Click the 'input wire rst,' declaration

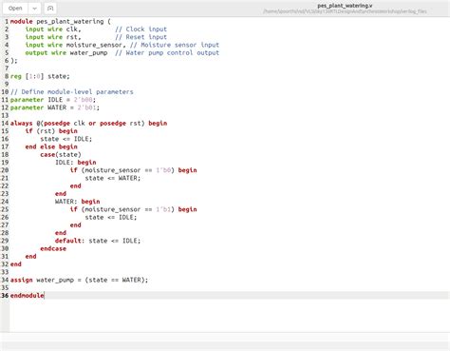[x=53, y=37]
